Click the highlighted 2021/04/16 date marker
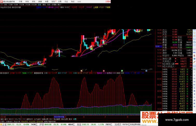196x126 pixels. (59, 117)
